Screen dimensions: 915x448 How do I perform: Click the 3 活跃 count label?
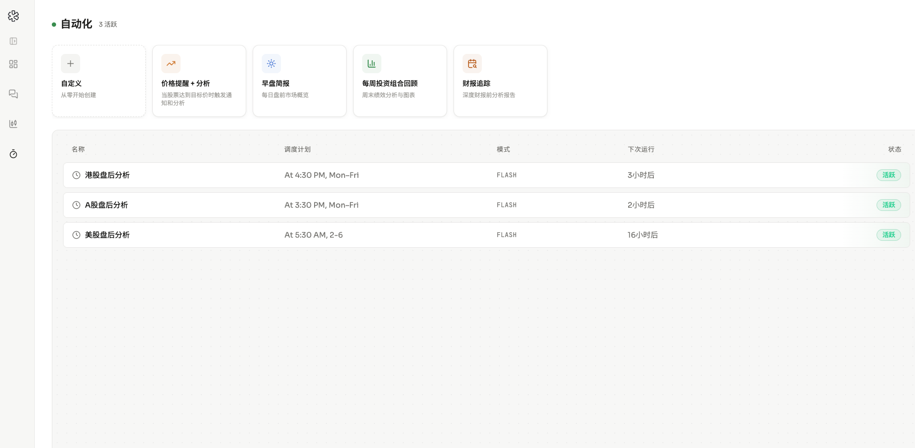pos(108,25)
